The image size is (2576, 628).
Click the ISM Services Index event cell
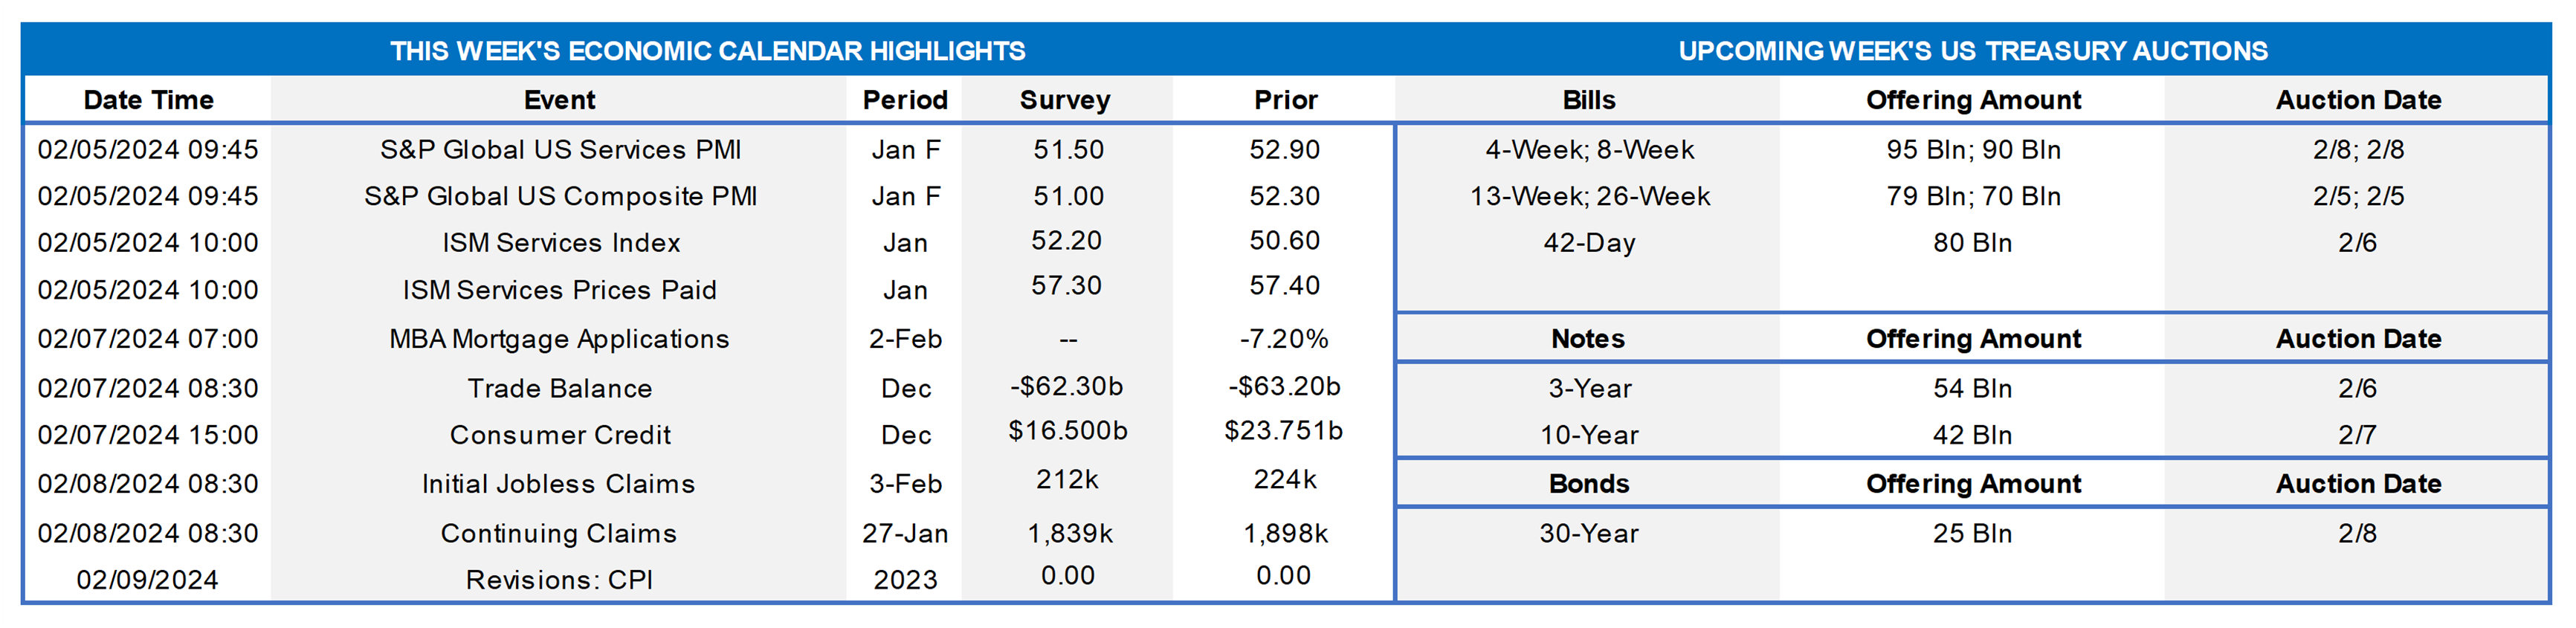[x=561, y=243]
